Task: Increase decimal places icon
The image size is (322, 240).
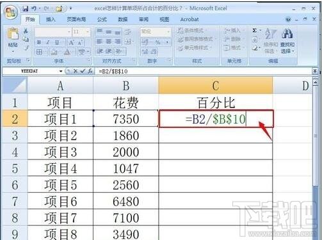Action: (x=145, y=51)
